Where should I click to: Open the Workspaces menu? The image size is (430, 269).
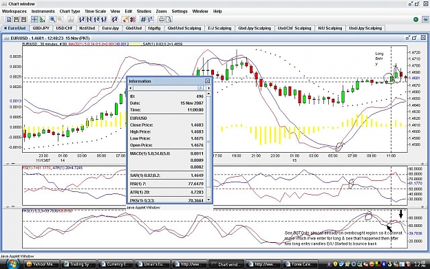click(x=14, y=11)
